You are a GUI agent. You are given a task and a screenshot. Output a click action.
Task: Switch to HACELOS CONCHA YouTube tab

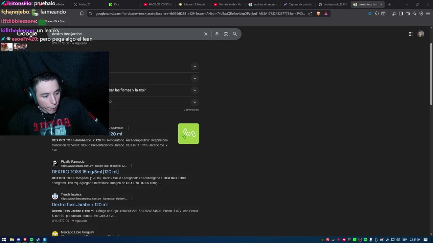pos(158,4)
